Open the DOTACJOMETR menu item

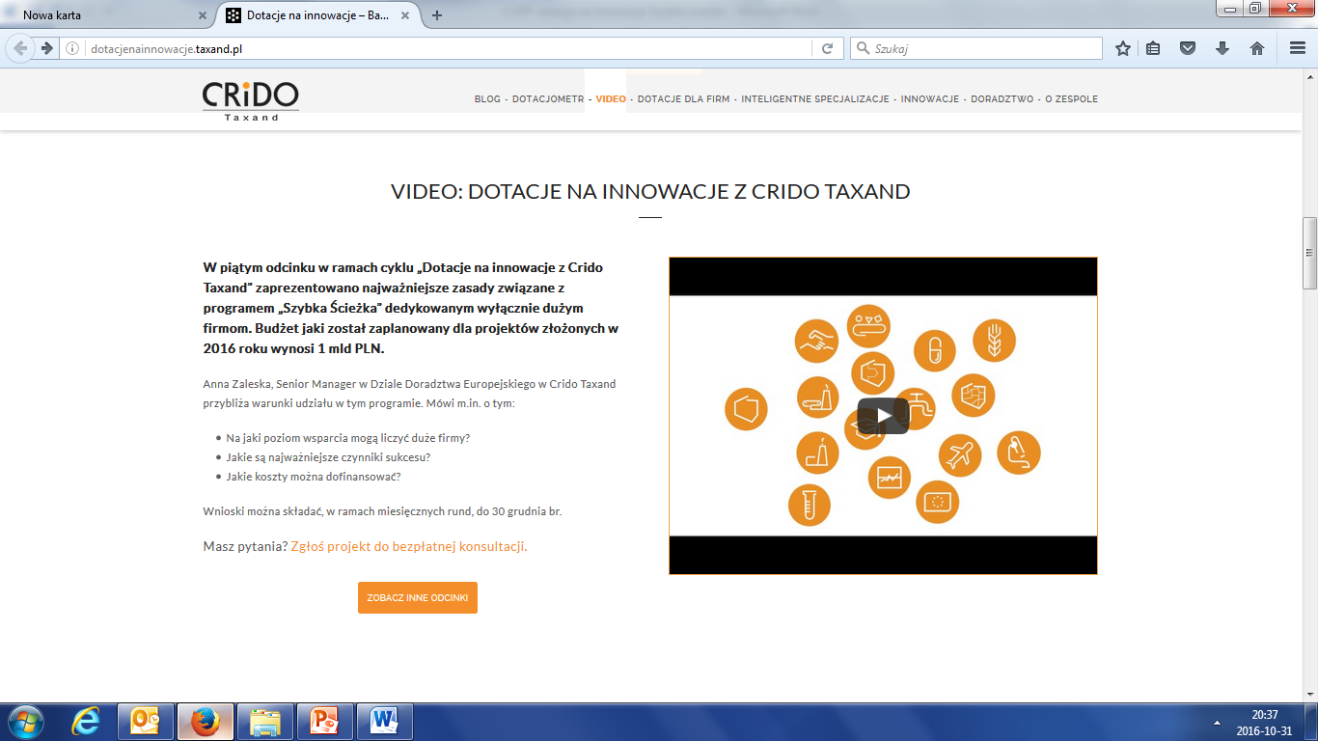[547, 99]
